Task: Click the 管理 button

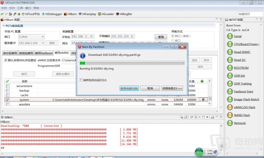Action: pyautogui.click(x=161, y=37)
